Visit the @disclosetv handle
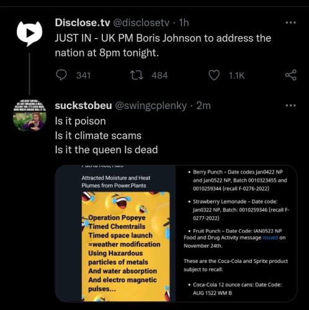 pos(141,23)
